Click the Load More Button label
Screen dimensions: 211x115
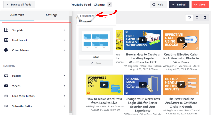pos(23,96)
